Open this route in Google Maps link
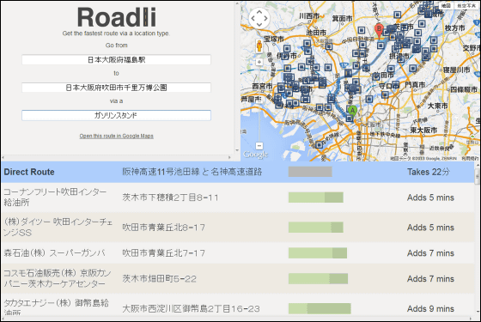The image size is (481, 322). [x=116, y=136]
